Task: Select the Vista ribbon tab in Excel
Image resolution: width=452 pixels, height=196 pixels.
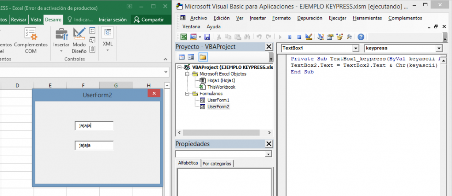Action: (36, 19)
